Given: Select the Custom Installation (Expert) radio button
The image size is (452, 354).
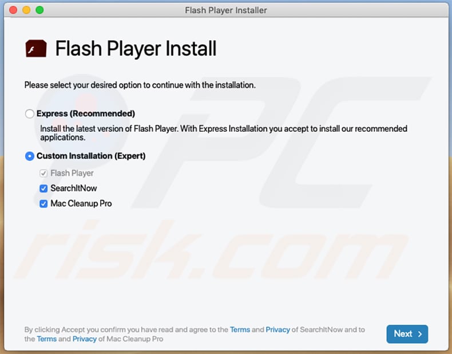Looking at the screenshot, I should point(29,156).
